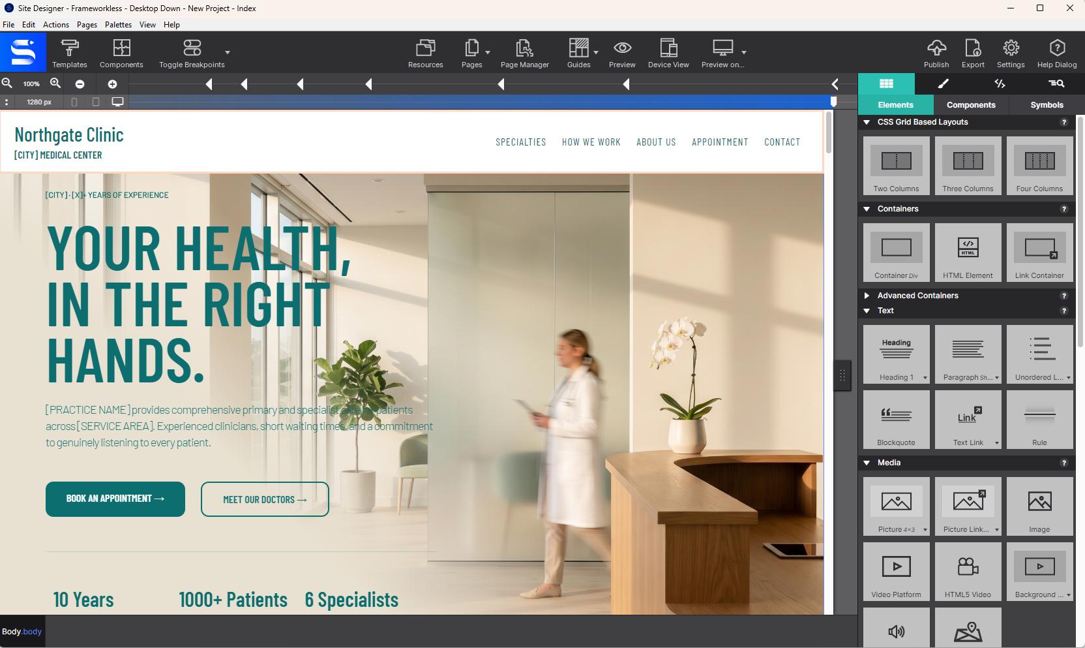Zoom out with the magnifier minus icon
Viewport: 1085px width, 648px height.
(x=7, y=83)
